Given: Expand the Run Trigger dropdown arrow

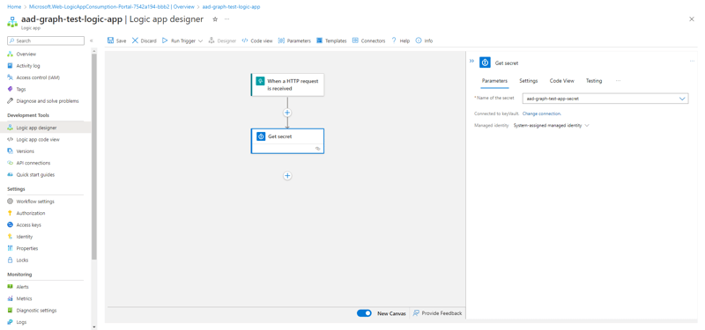Looking at the screenshot, I should [200, 40].
